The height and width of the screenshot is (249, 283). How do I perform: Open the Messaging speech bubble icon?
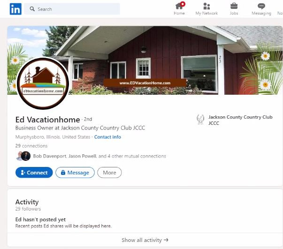[x=261, y=6]
